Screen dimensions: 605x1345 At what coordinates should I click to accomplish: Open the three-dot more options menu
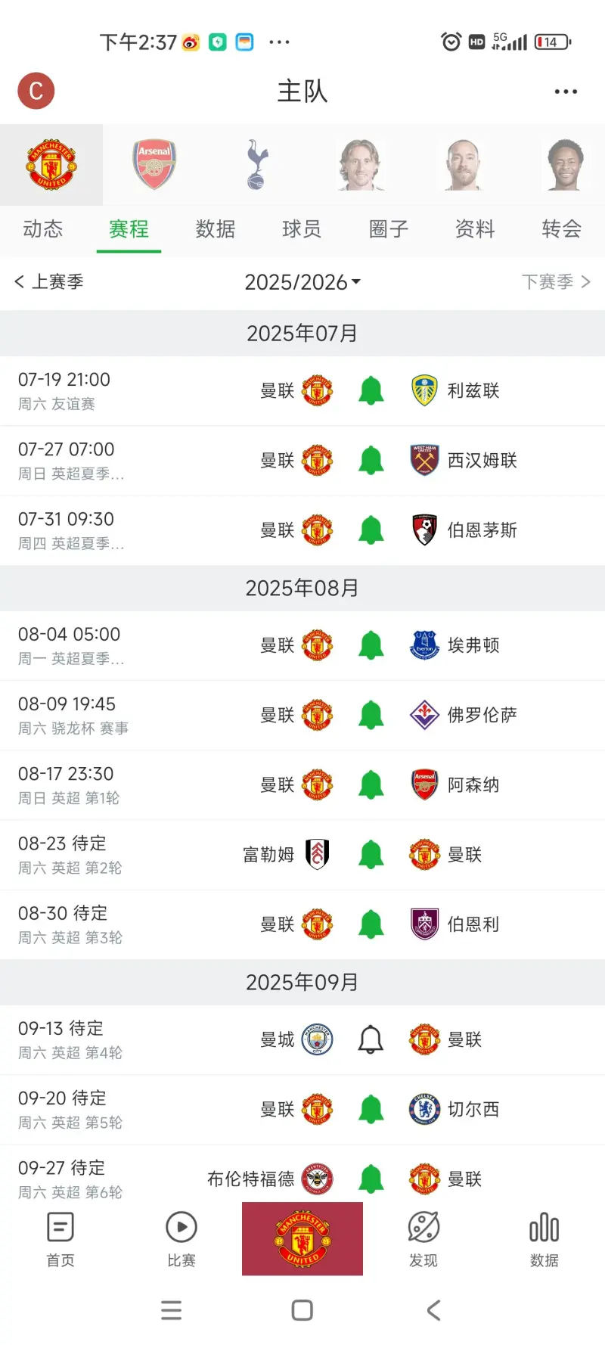(x=566, y=92)
